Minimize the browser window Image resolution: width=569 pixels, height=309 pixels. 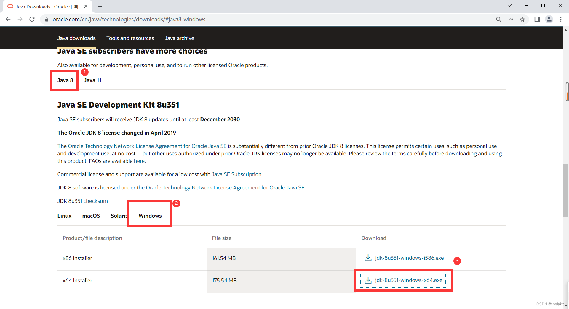pos(526,6)
